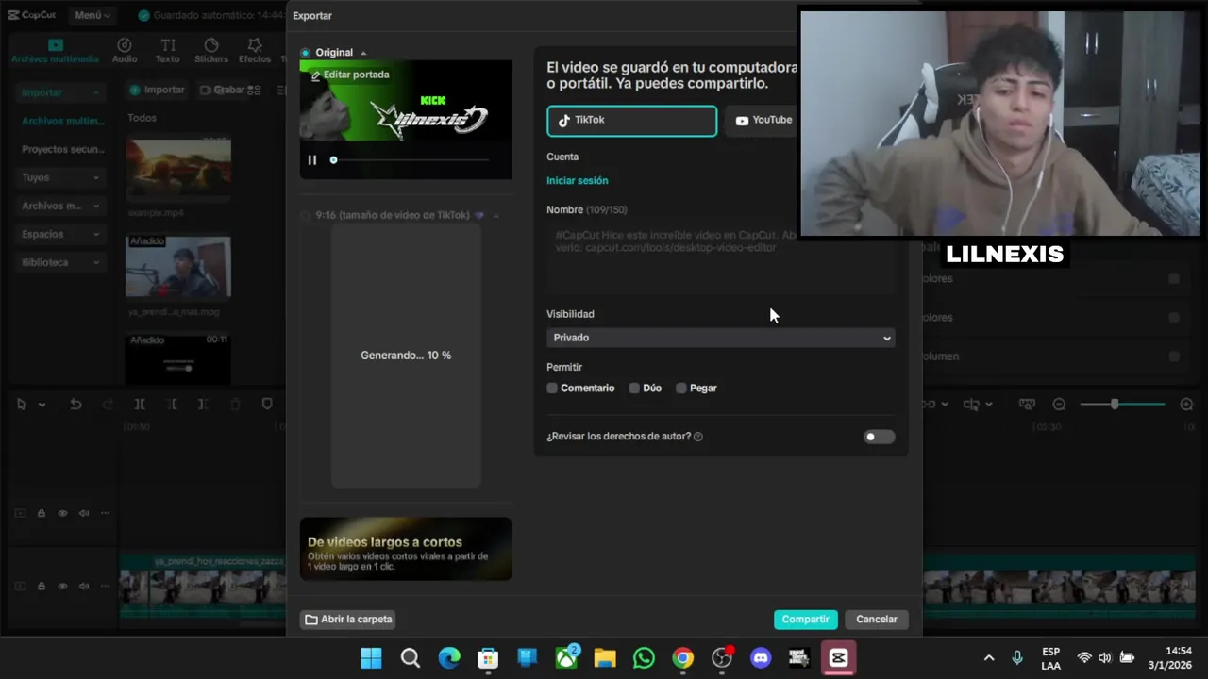Click the timeline redo icon

pos(108,405)
